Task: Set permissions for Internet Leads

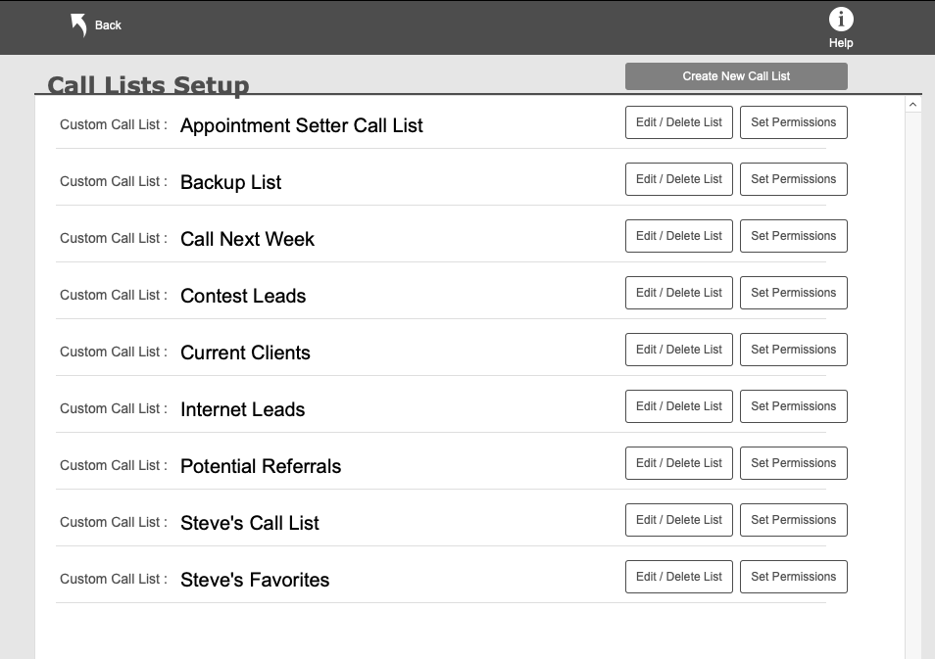Action: point(793,406)
